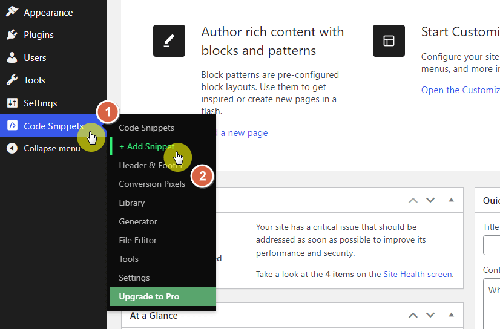Click the Settings sliders icon
The image size is (500, 329).
12,103
